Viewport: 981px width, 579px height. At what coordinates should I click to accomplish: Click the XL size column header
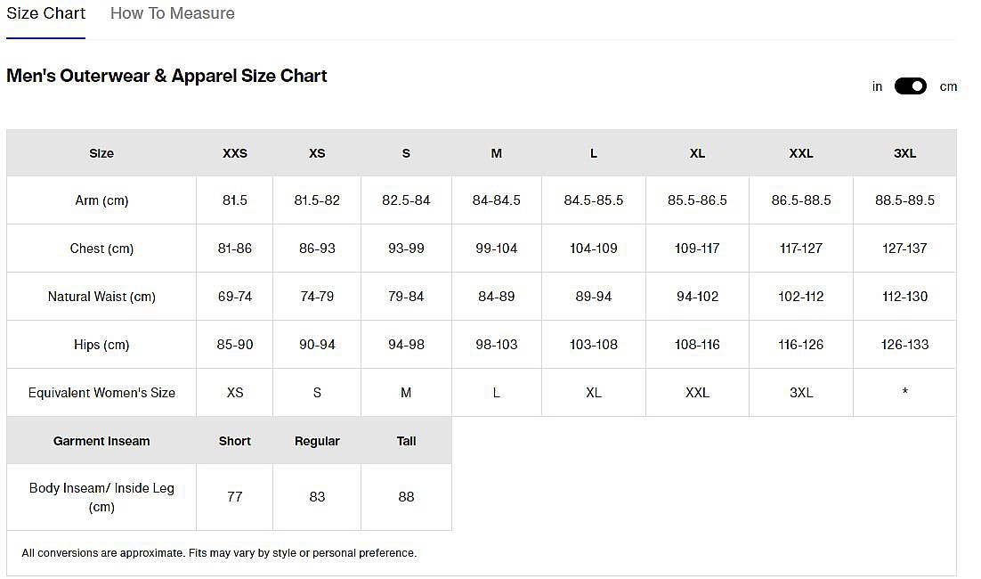click(697, 153)
